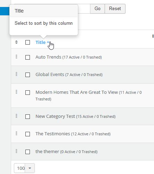The width and height of the screenshot is (154, 174).
Task: Check the the themer row checkbox
Action: 27,152
